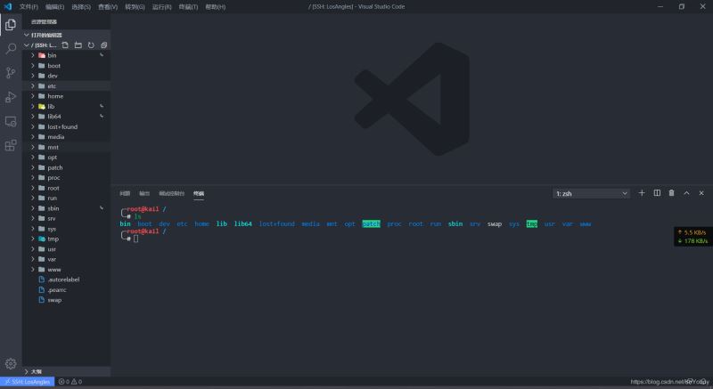Close the terminal panel
713x389 pixels.
pos(701,193)
